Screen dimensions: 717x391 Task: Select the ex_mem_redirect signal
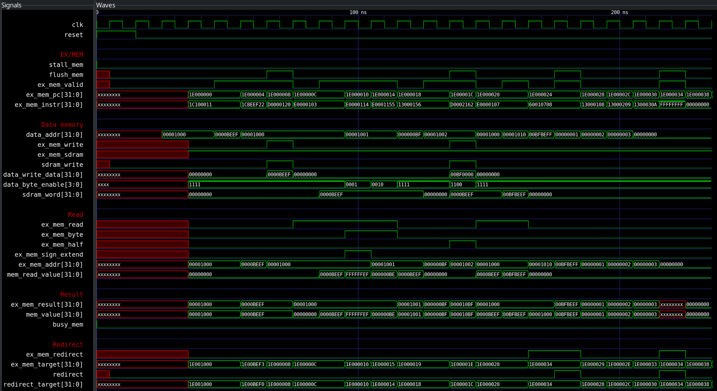click(x=55, y=355)
